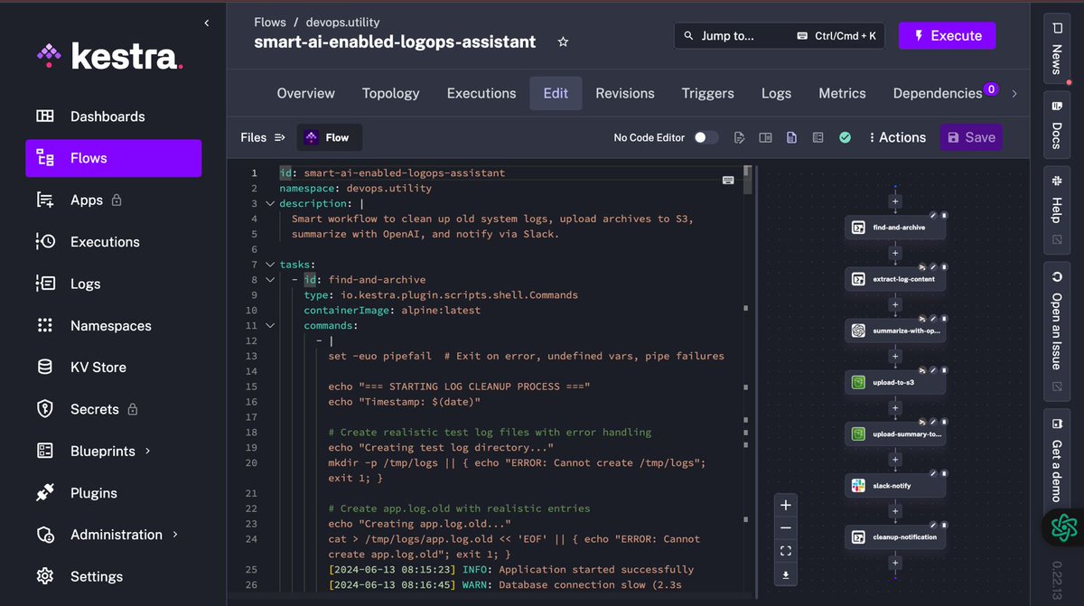This screenshot has width=1084, height=606.
Task: Bookmark the flow with the star icon
Action: pos(563,42)
